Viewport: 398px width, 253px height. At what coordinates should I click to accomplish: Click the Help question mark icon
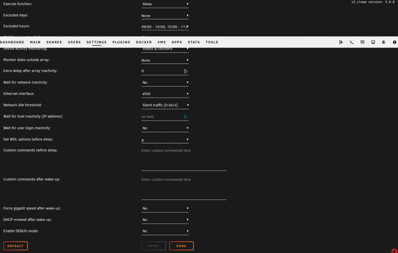click(394, 42)
